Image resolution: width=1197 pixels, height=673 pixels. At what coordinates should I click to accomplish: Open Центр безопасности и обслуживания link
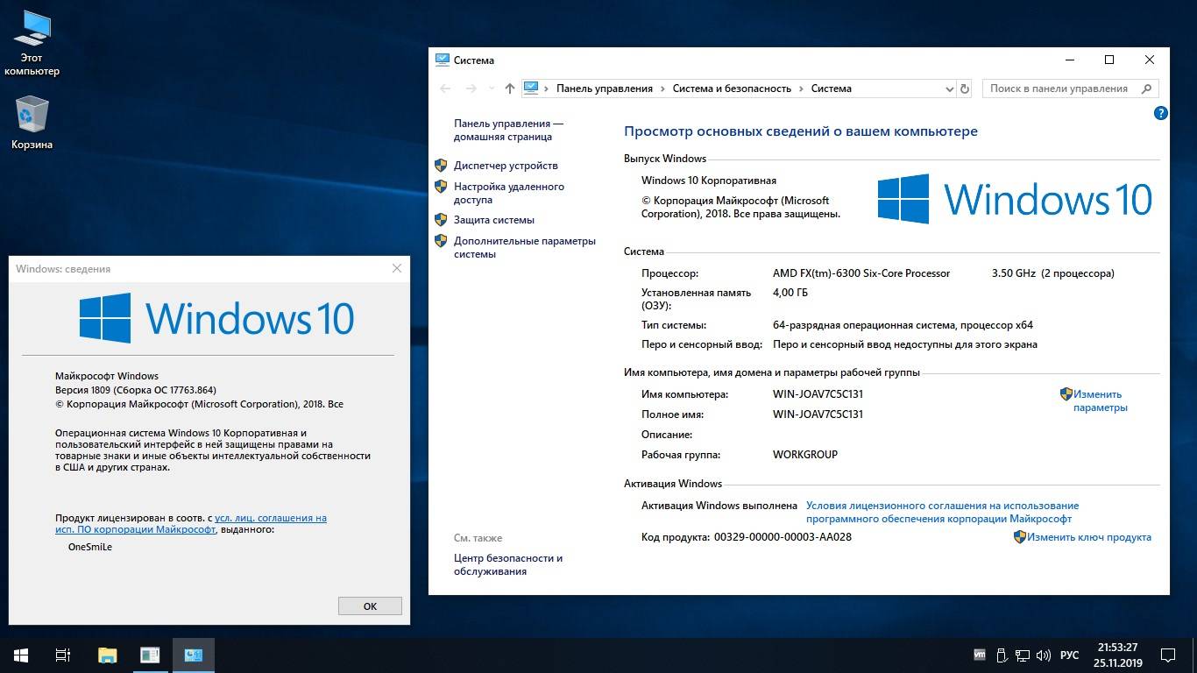[508, 564]
